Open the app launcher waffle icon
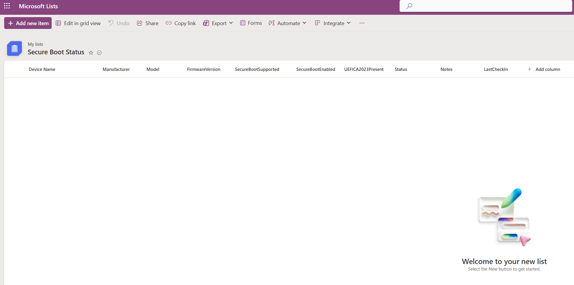The width and height of the screenshot is (574, 285). 7,6
